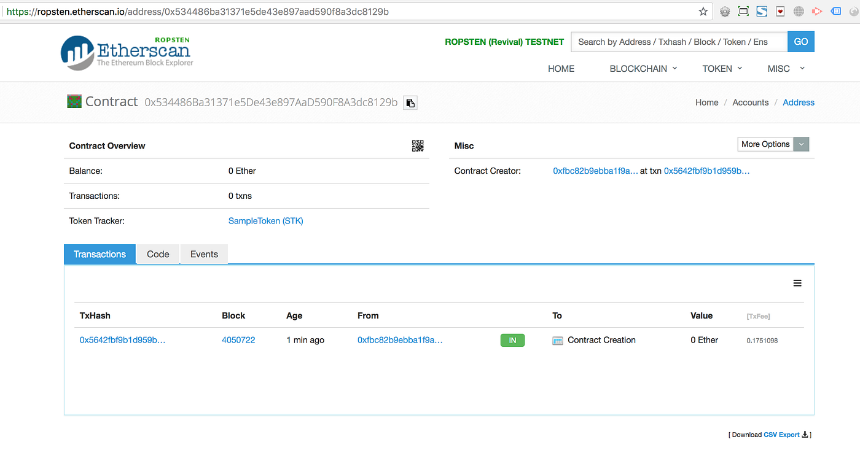Click the red heart page extension icon
Screen dimensions: 860x472
point(780,11)
